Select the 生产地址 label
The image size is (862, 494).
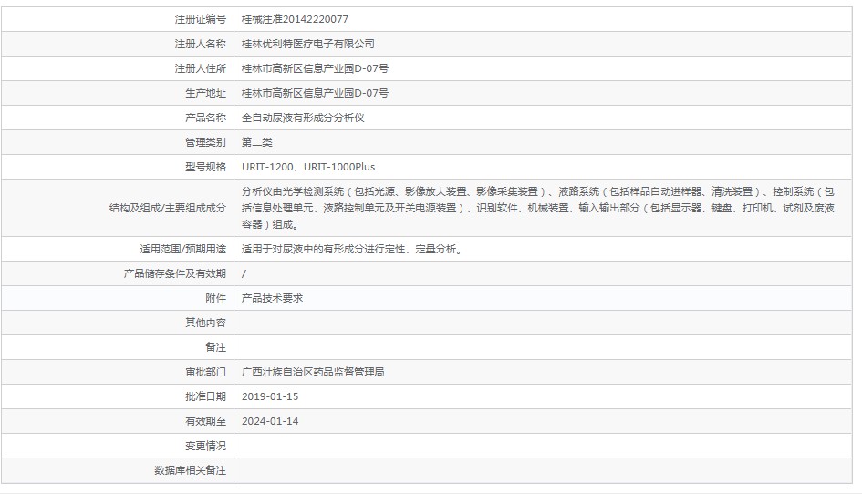205,93
